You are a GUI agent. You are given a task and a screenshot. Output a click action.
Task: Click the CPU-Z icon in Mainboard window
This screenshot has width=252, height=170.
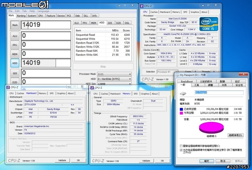click(8, 87)
